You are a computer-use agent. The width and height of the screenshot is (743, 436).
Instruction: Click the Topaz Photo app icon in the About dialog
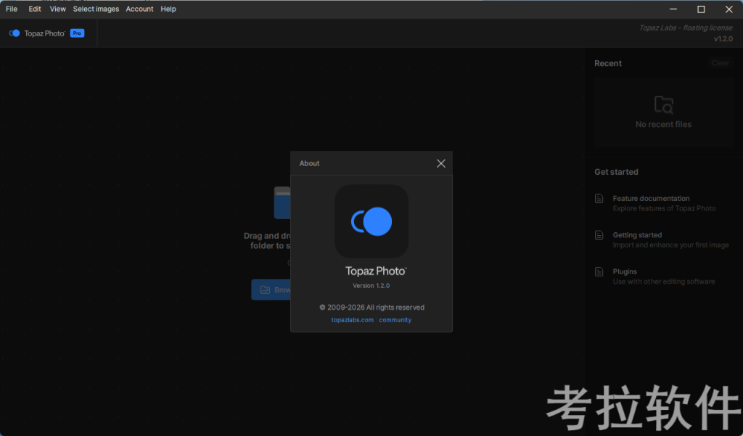point(371,221)
